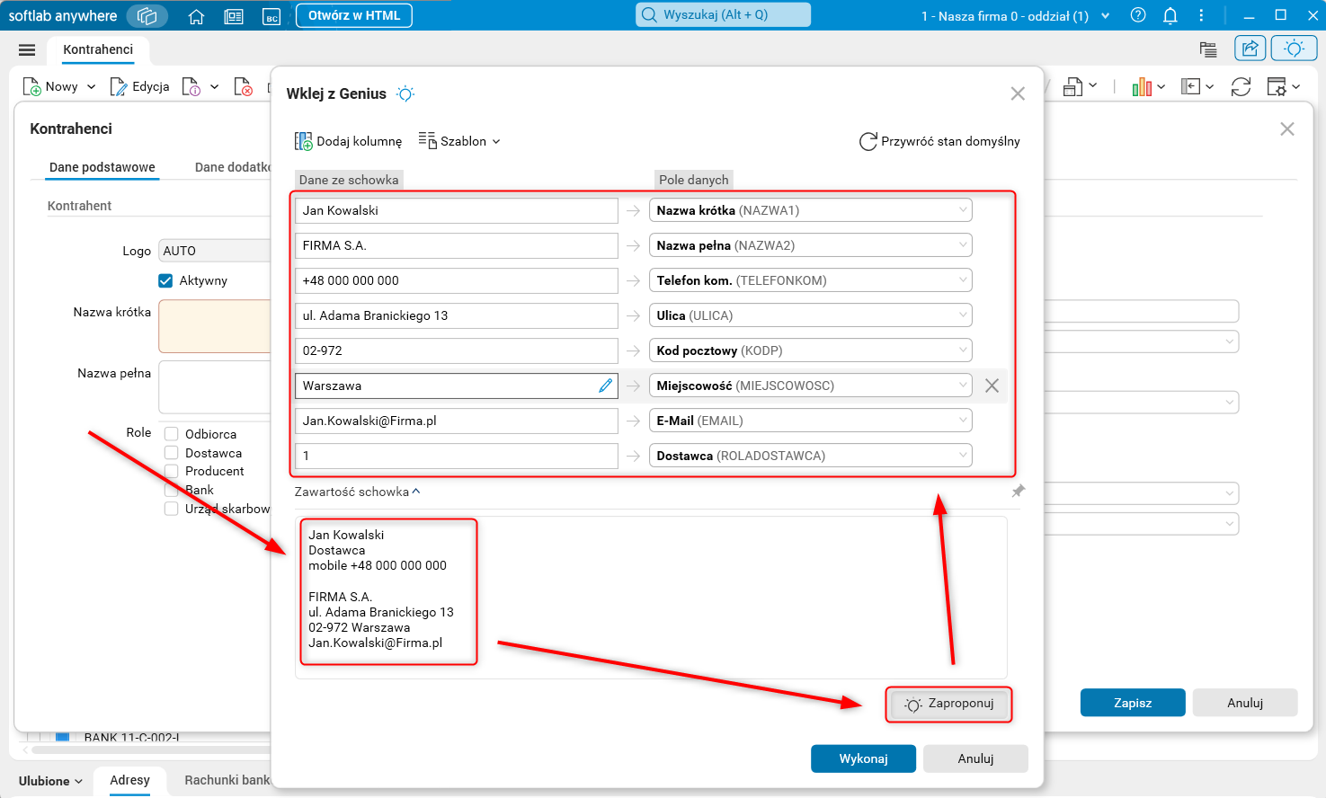1326x798 pixels.
Task: Expand the Nowy button arrow
Action: coord(91,87)
